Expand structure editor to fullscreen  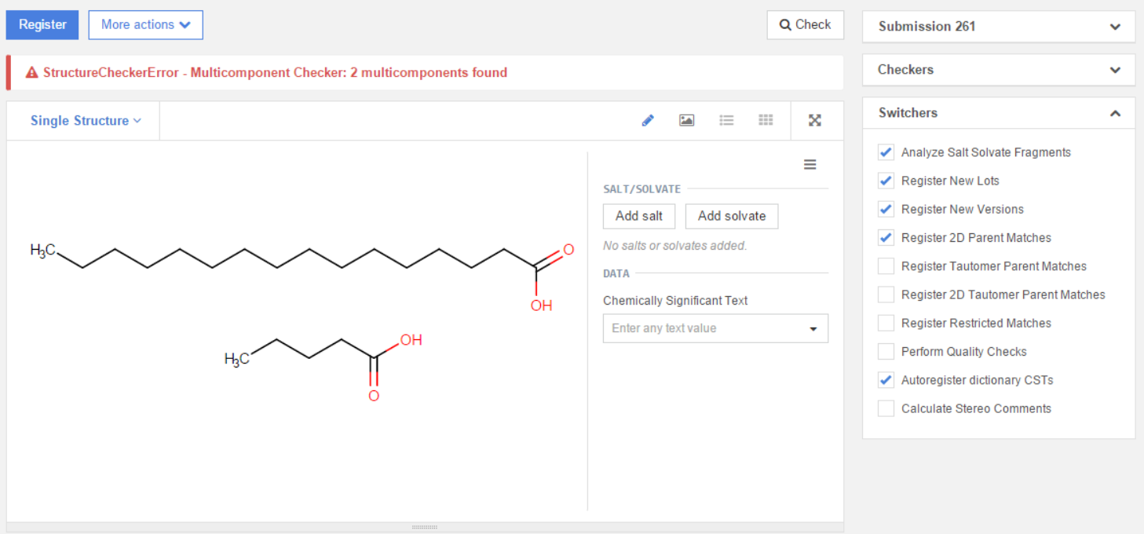tap(815, 120)
